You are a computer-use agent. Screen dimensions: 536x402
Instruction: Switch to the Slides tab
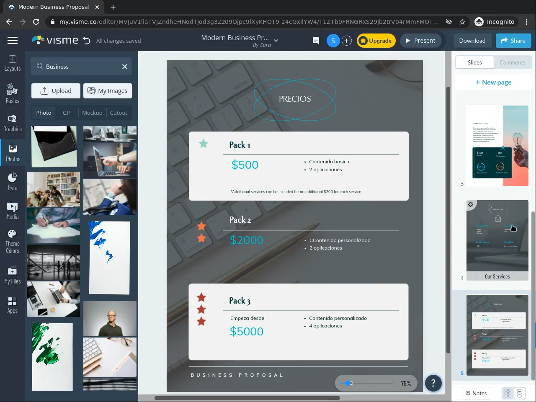pyautogui.click(x=475, y=62)
